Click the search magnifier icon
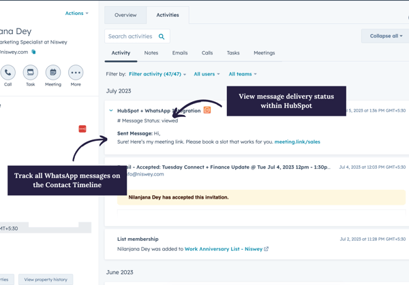 (x=162, y=37)
